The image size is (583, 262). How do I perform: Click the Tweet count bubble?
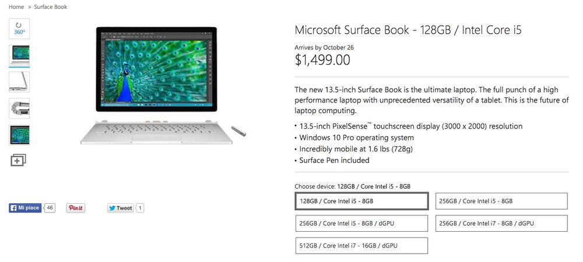click(x=140, y=208)
